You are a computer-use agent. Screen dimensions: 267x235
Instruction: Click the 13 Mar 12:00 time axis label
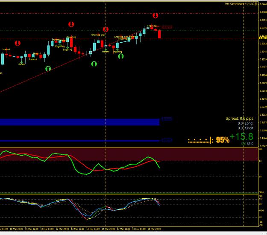pos(78,229)
